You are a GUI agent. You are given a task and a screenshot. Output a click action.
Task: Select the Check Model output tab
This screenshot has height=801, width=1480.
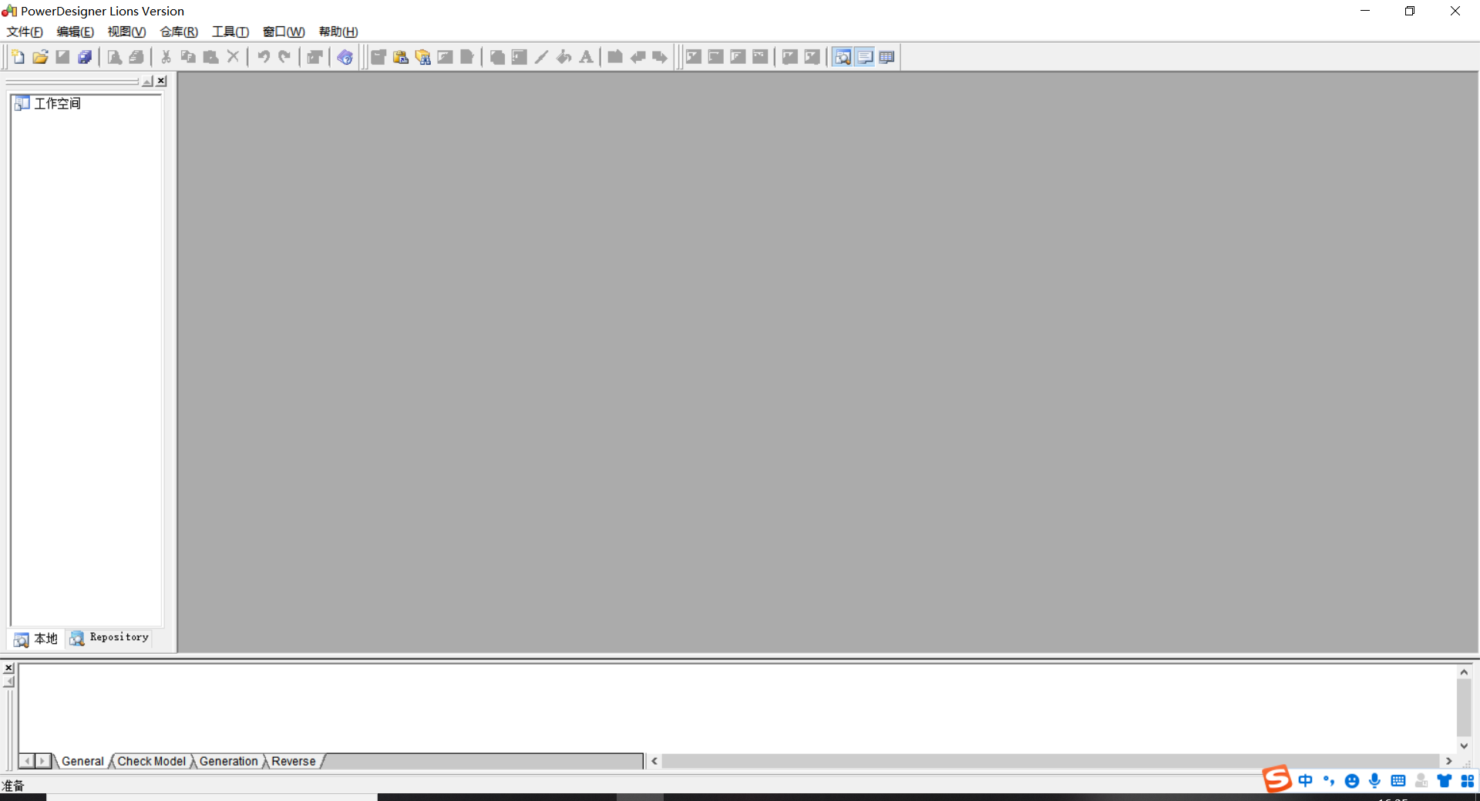click(x=152, y=761)
